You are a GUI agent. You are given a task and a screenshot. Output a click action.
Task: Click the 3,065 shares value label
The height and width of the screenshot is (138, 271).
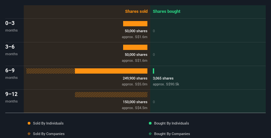pos(163,78)
